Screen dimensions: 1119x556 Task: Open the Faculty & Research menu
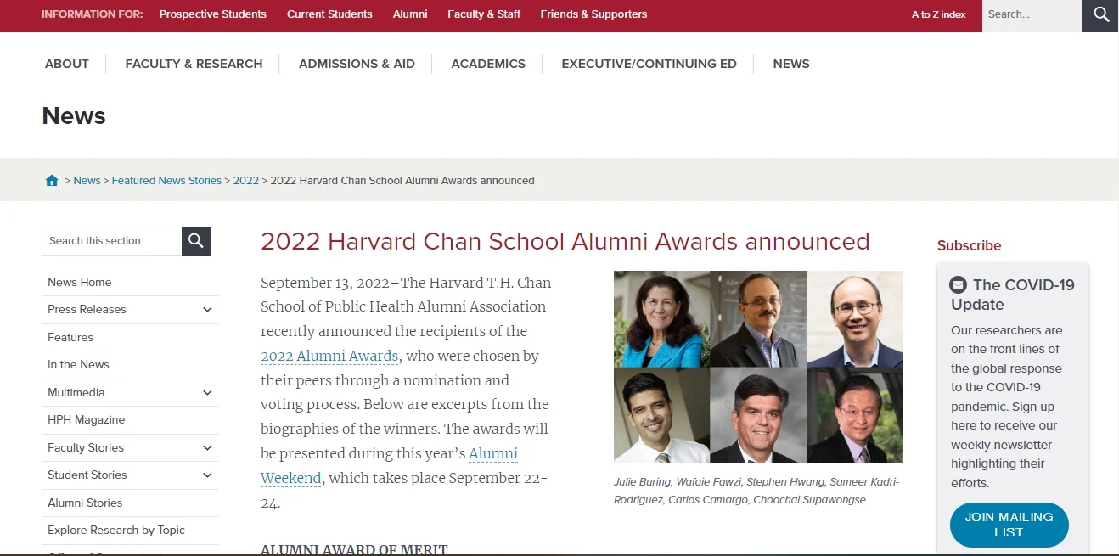194,64
